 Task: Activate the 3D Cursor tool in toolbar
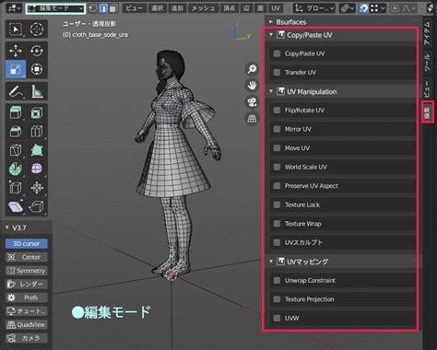click(37, 29)
